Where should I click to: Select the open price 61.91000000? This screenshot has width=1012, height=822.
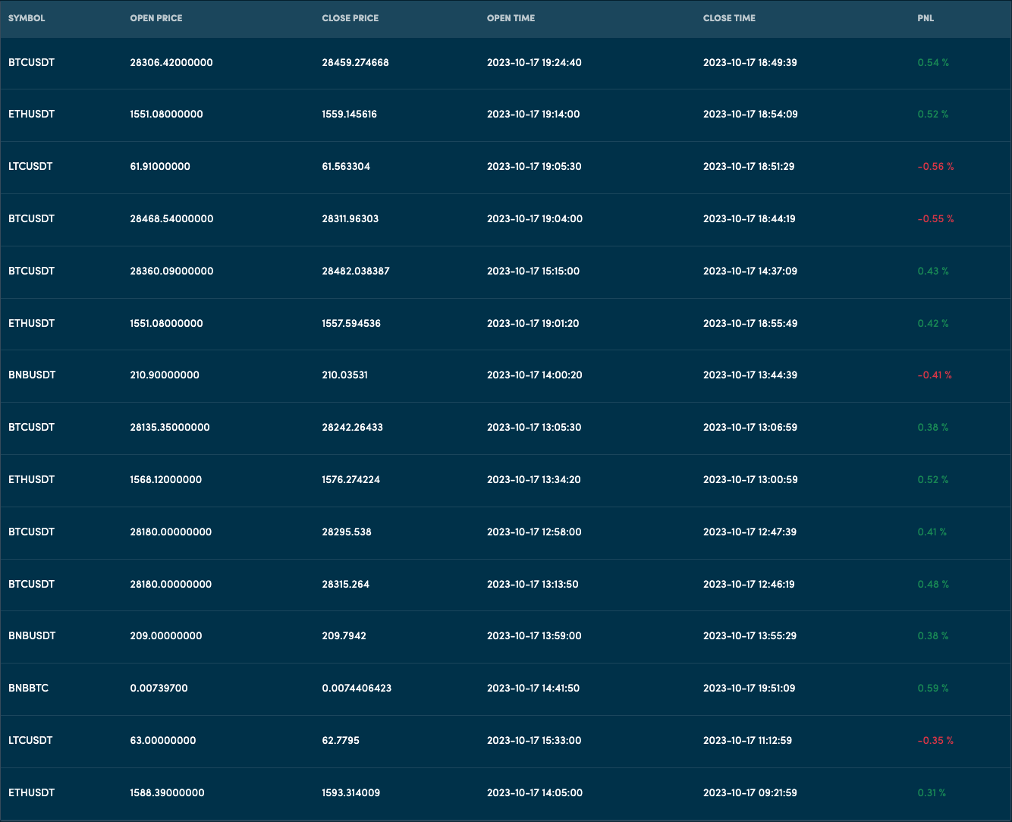160,167
